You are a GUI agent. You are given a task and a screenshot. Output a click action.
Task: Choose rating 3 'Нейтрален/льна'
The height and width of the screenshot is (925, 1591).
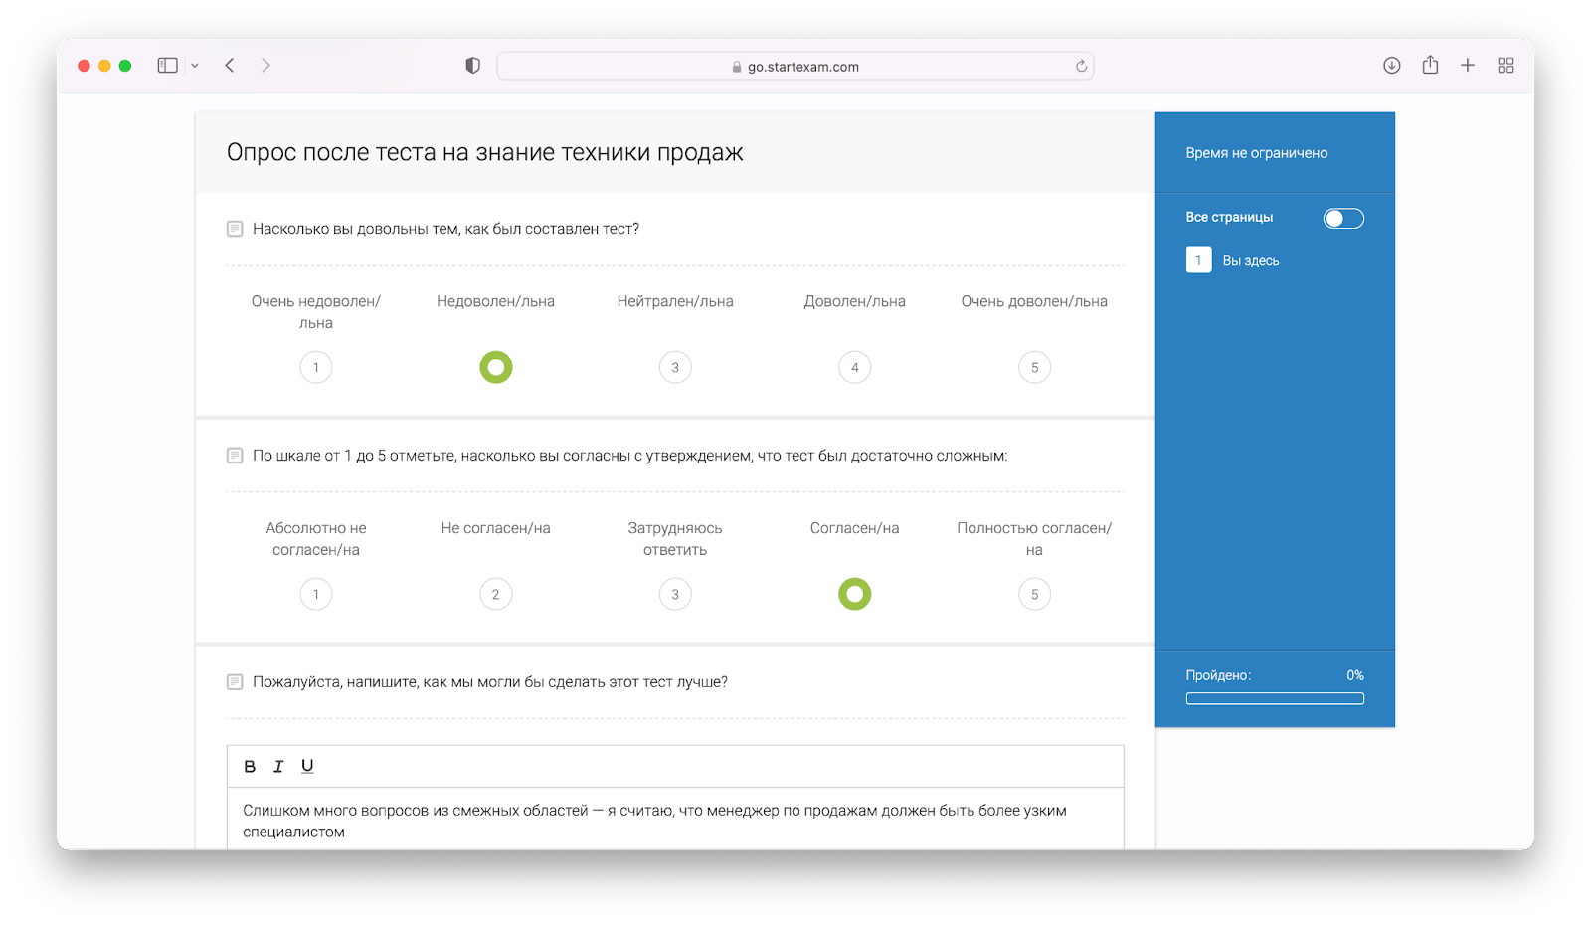[675, 368]
